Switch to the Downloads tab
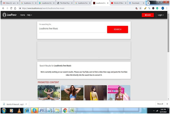Viewport: 170px width, 114px height. 137,3
